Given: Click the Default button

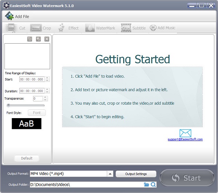Looking at the screenshot, I should [x=27, y=158].
